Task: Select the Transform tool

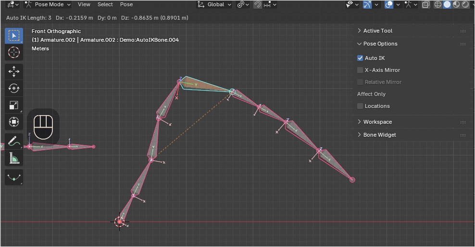Action: pyautogui.click(x=14, y=122)
